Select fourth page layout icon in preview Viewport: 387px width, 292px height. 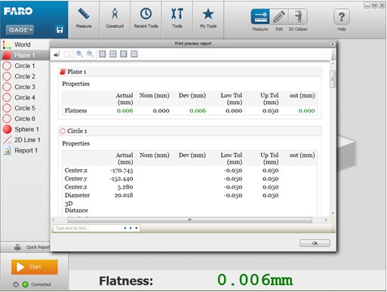point(134,54)
